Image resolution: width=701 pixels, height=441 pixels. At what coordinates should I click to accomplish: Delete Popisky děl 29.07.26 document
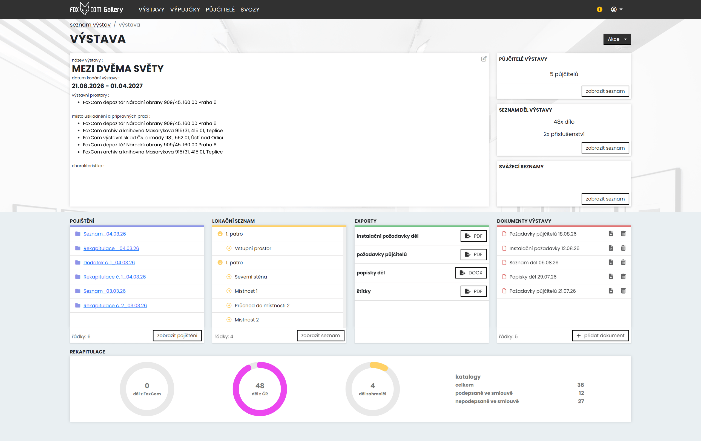[623, 277]
